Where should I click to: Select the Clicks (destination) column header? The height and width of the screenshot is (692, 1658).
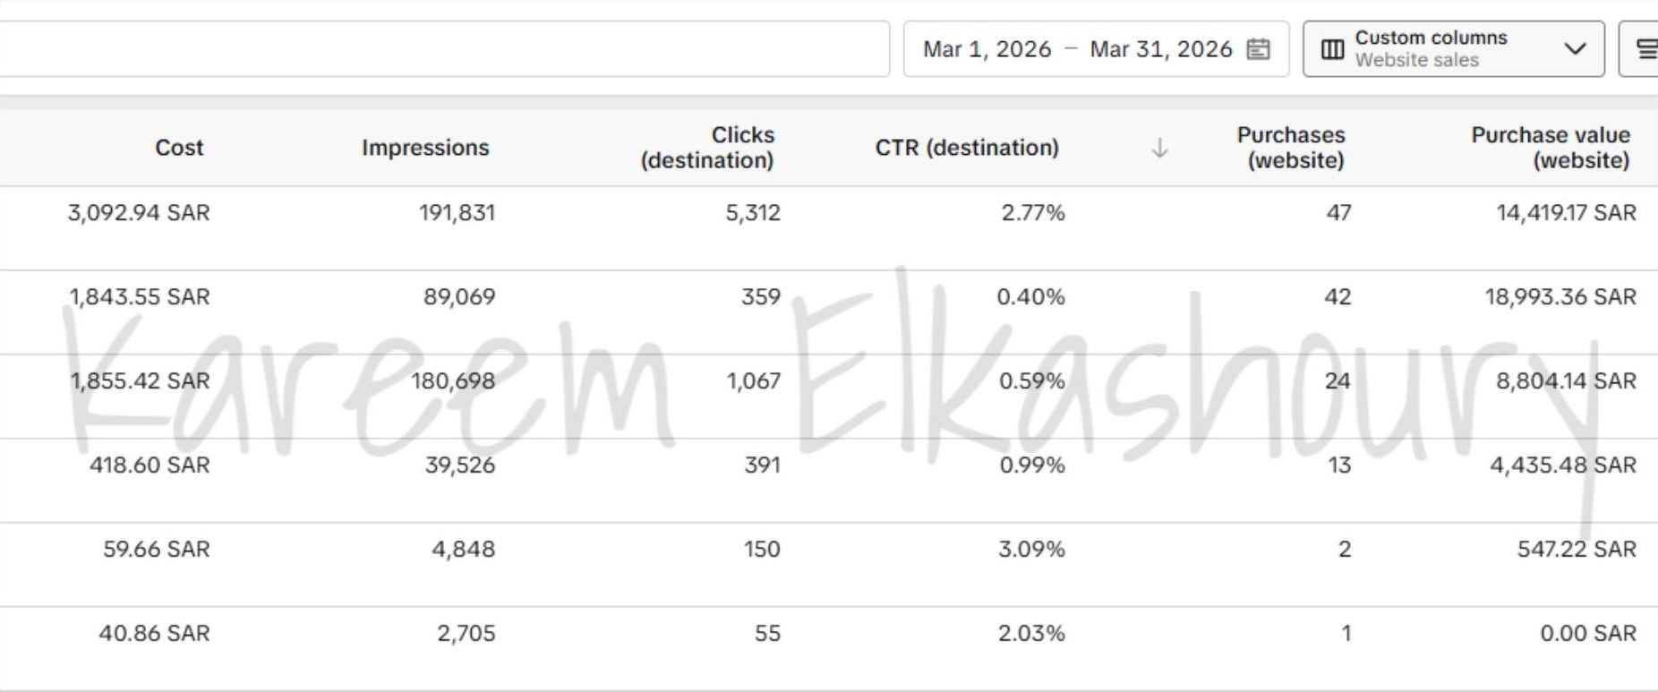[x=707, y=148]
